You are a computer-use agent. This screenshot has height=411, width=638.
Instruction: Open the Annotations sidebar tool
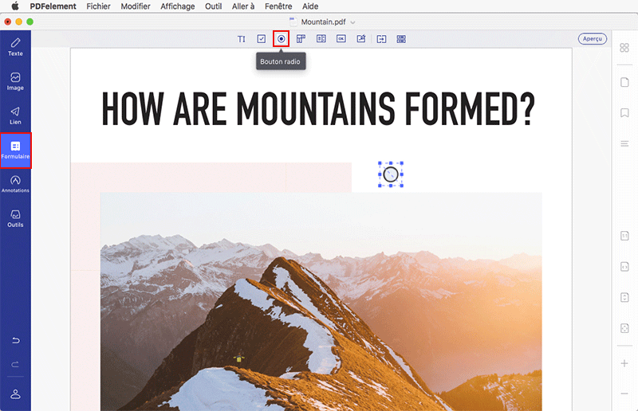[15, 184]
